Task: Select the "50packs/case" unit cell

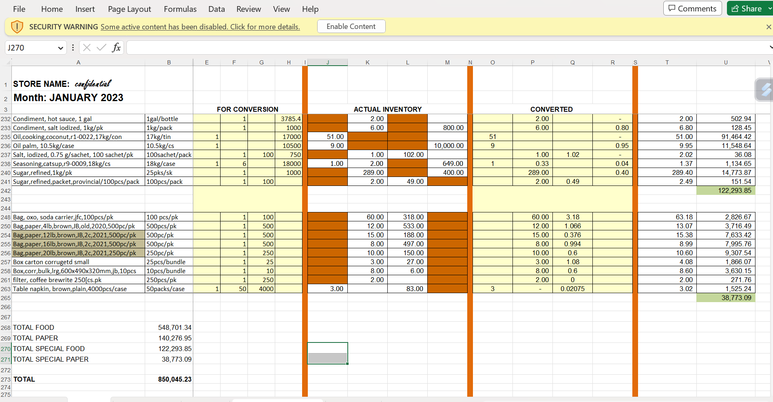Action: coord(169,289)
